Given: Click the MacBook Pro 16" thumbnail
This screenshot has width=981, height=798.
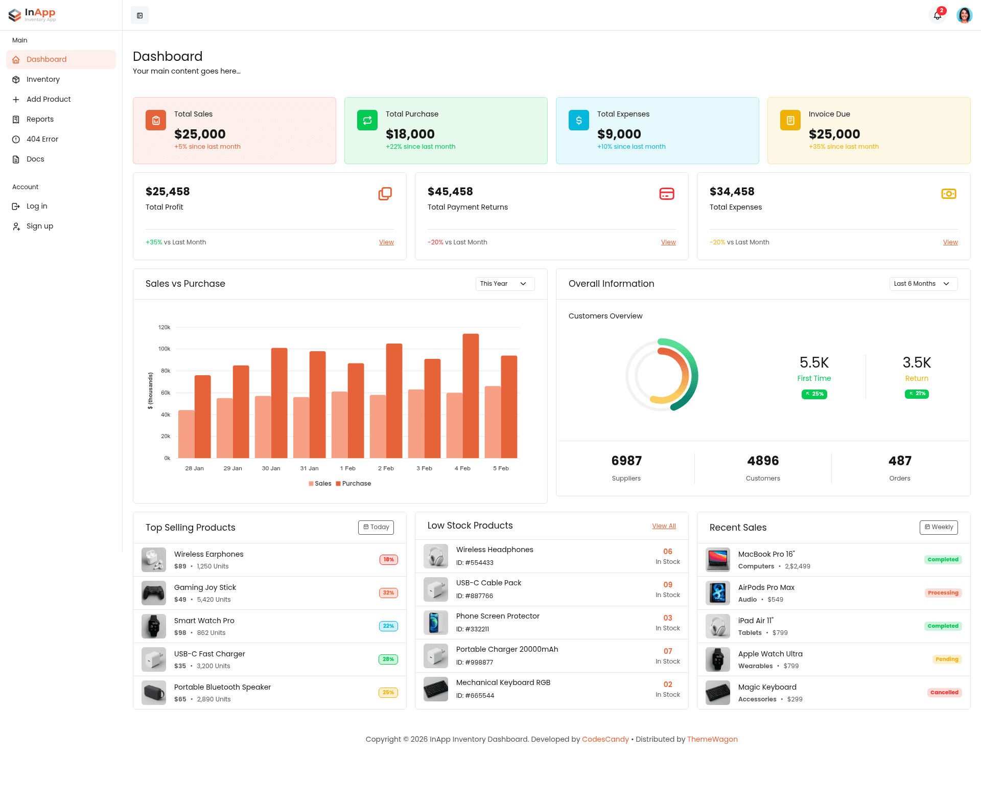Looking at the screenshot, I should 718,560.
